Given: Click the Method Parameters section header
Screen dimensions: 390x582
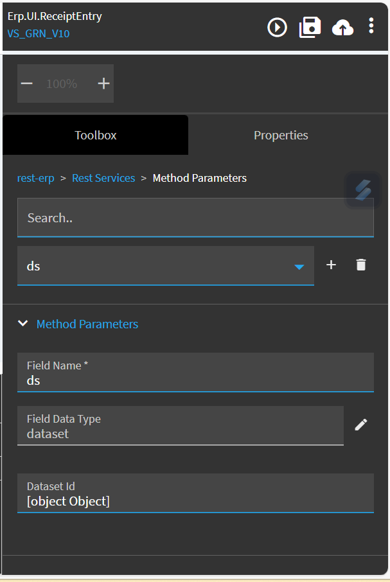Looking at the screenshot, I should tap(87, 324).
